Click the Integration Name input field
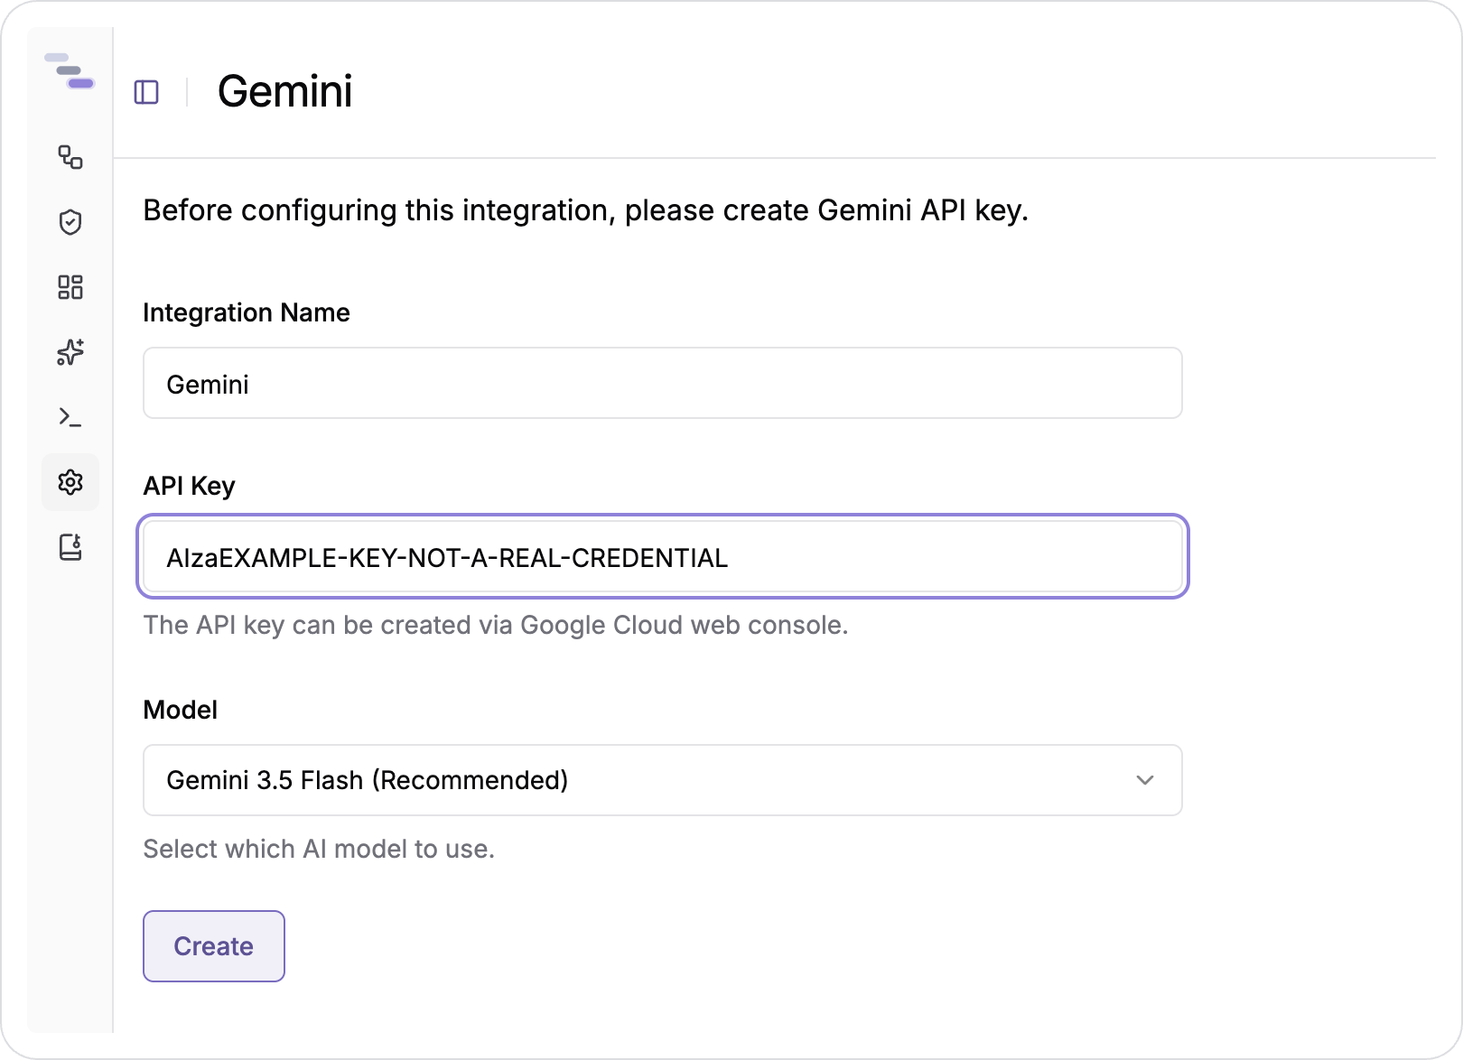This screenshot has width=1463, height=1060. coord(663,383)
